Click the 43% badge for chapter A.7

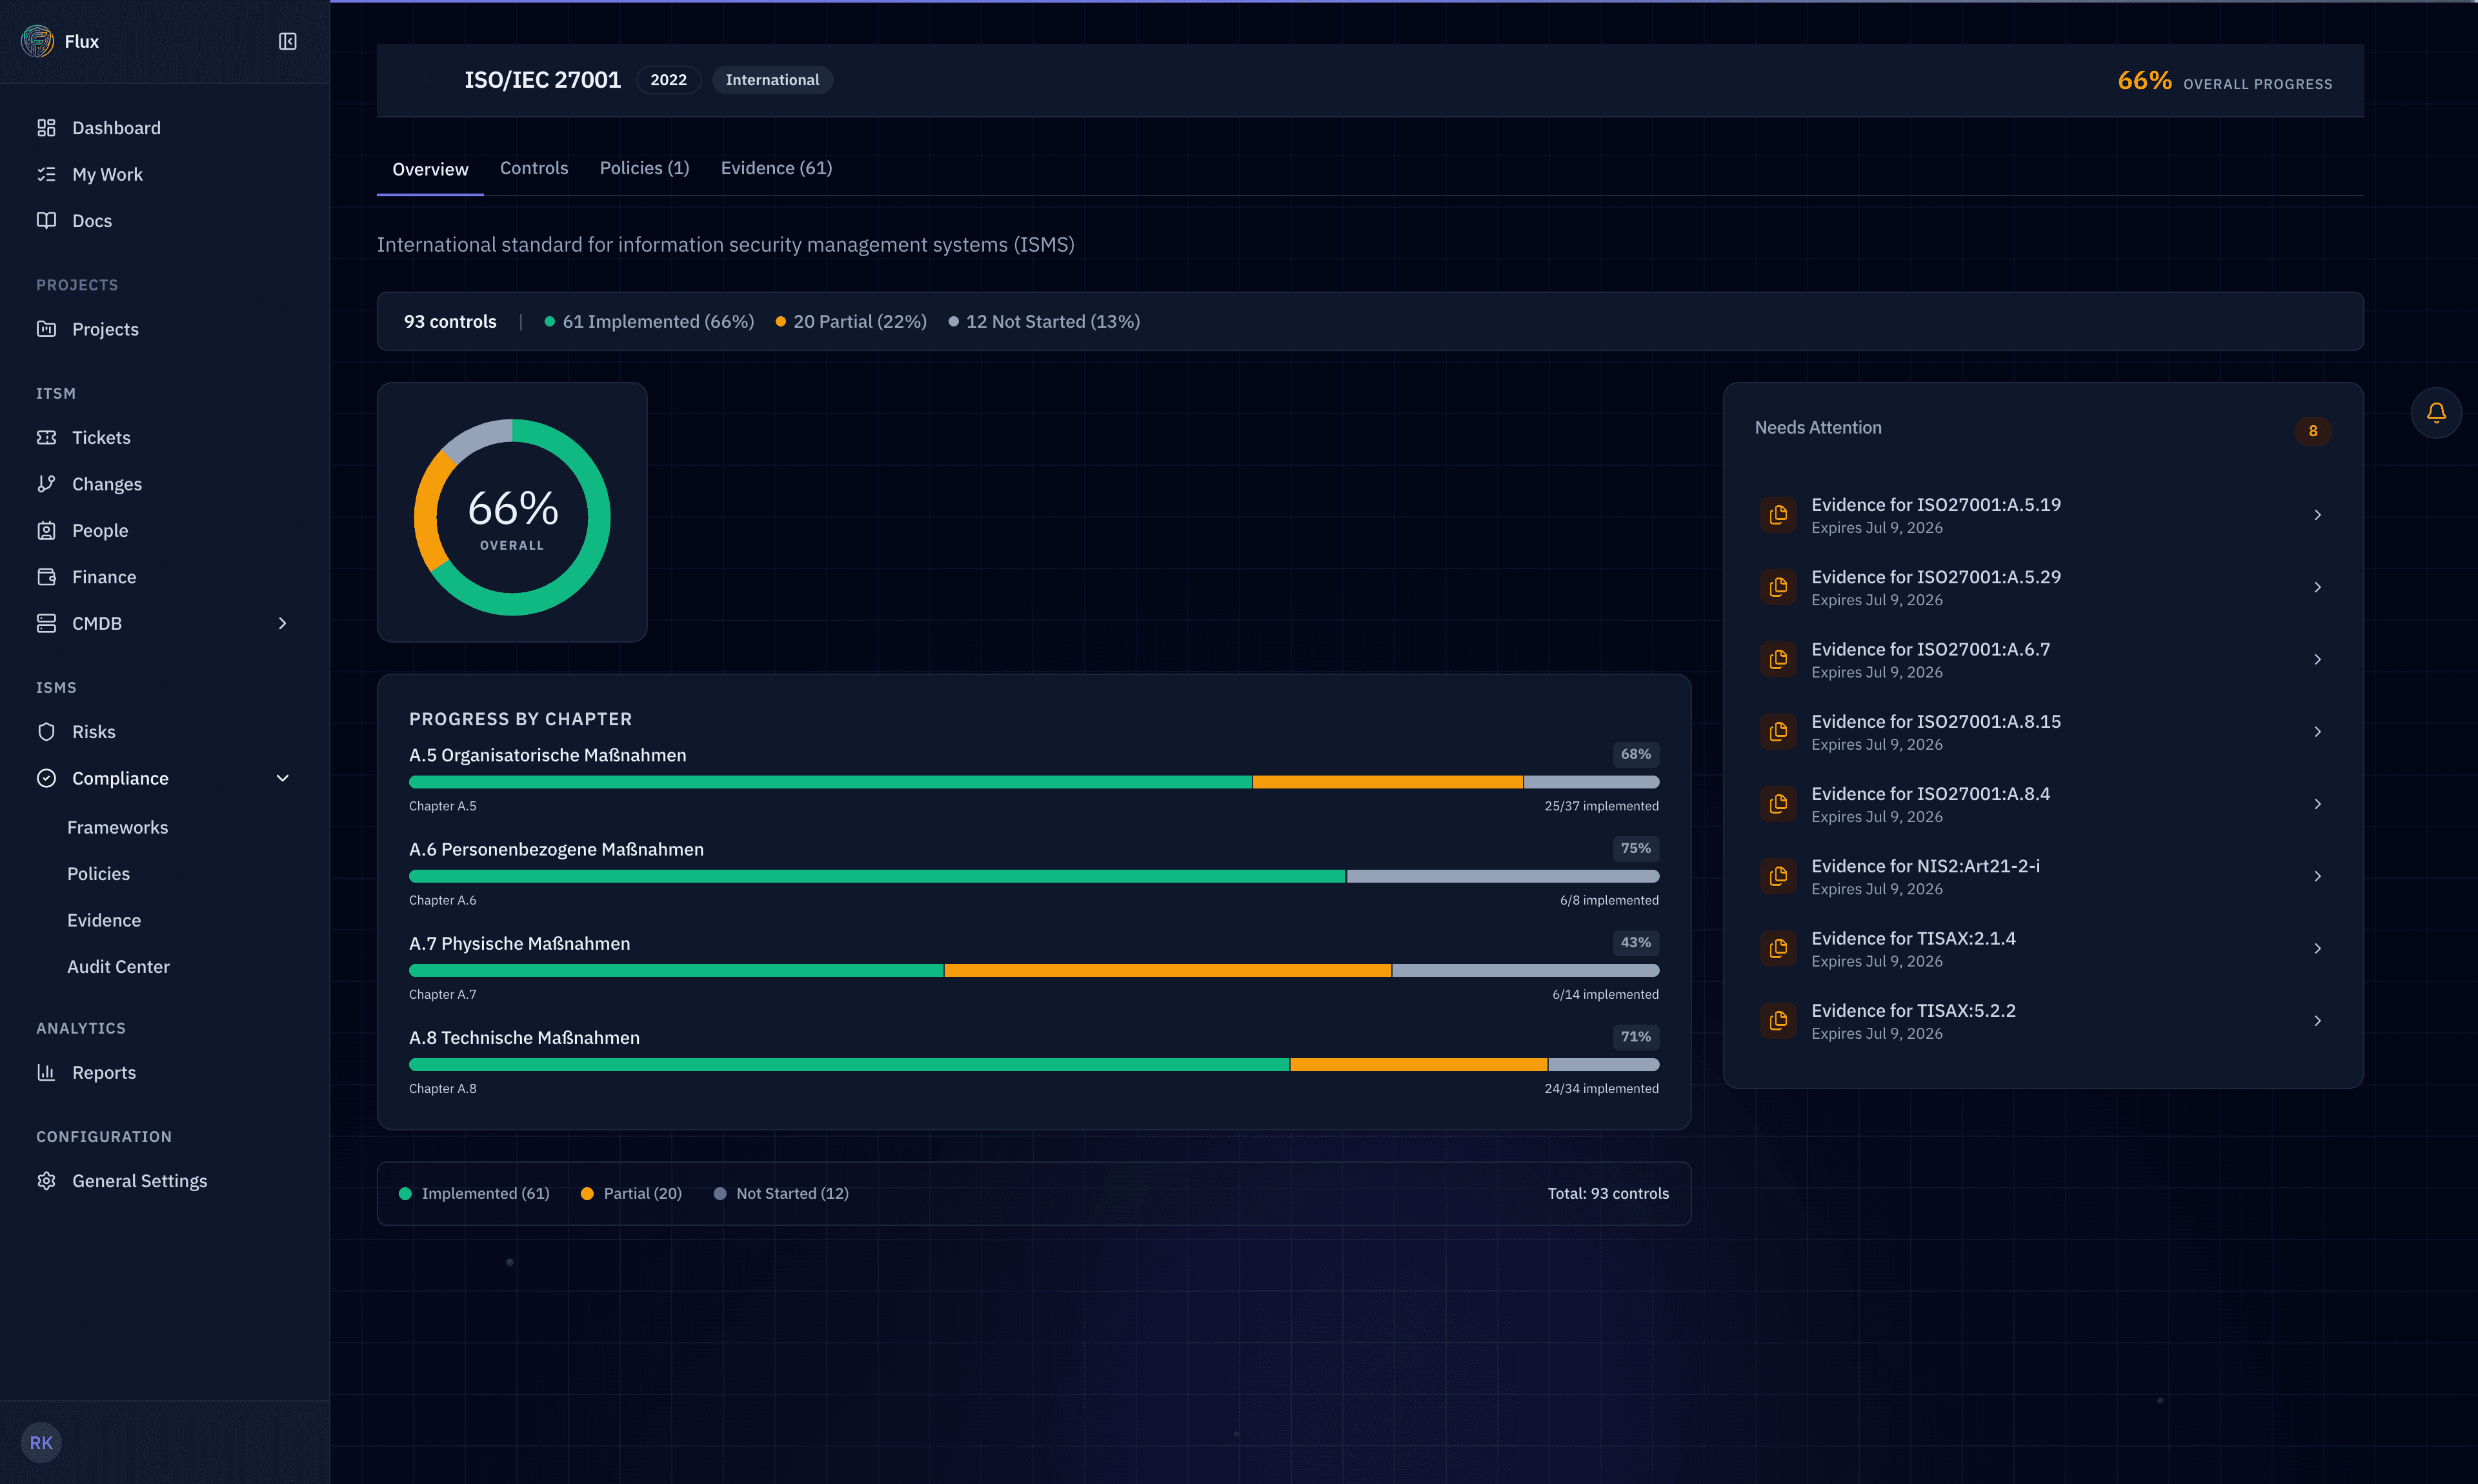(x=1636, y=942)
